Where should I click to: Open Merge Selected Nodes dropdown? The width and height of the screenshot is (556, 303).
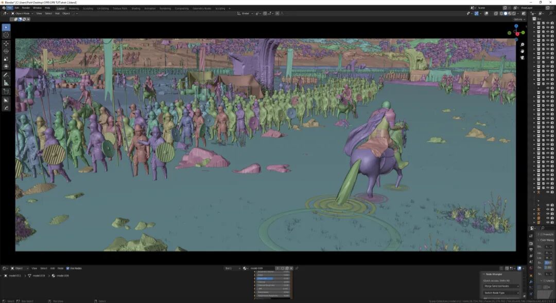tap(501, 286)
